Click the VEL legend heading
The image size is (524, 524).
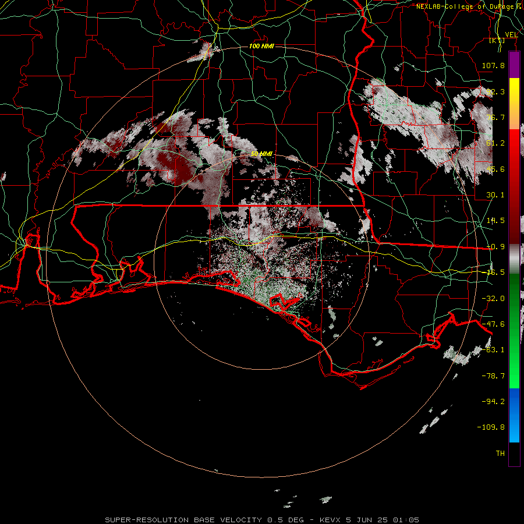512,35
